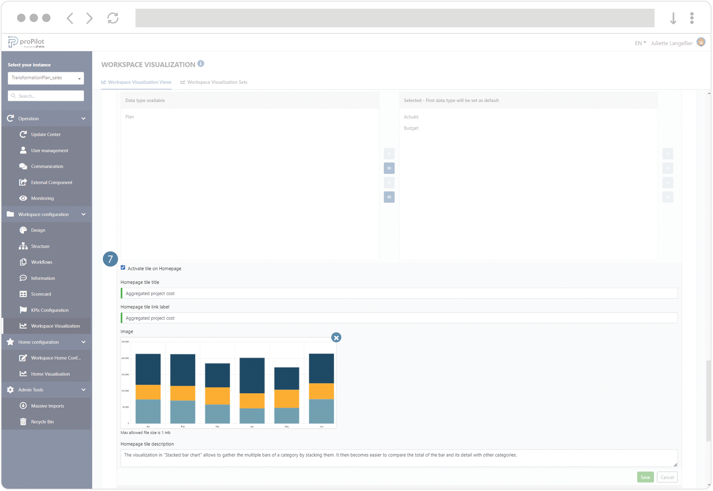713x491 pixels.
Task: Click the Cancel button
Action: coord(667,477)
